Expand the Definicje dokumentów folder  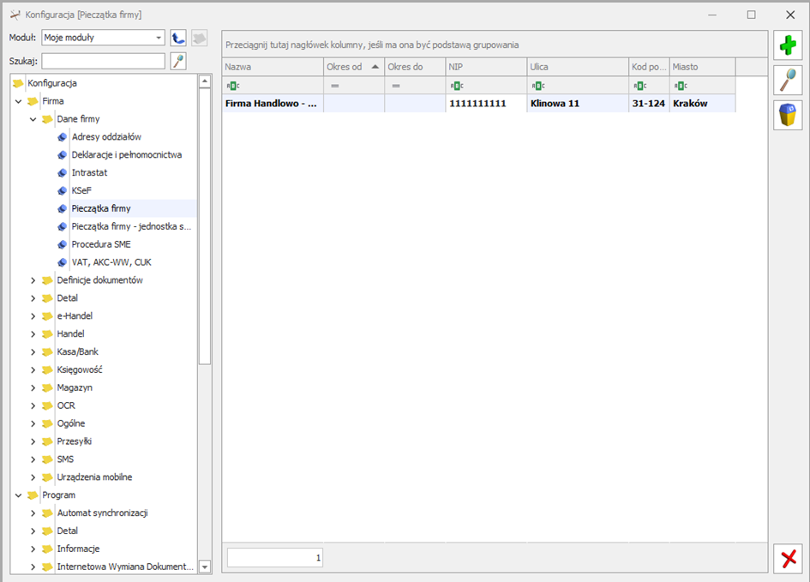coord(33,280)
